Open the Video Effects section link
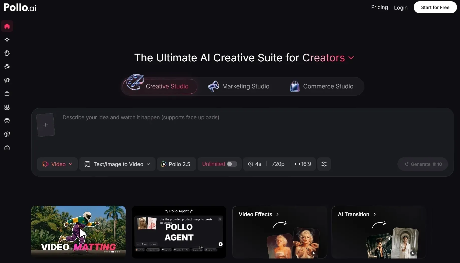 click(259, 214)
